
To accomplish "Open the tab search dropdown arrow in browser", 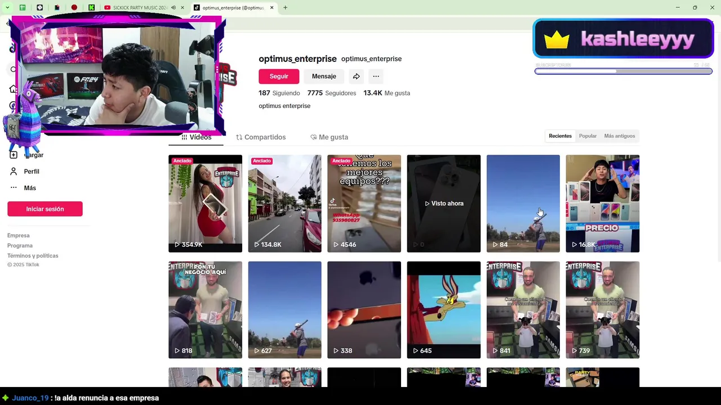I will tap(7, 8).
